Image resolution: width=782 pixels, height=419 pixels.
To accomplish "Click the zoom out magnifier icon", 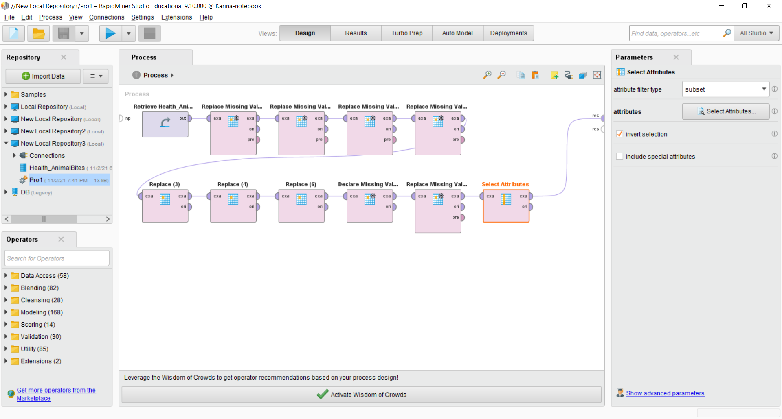I will pos(502,75).
